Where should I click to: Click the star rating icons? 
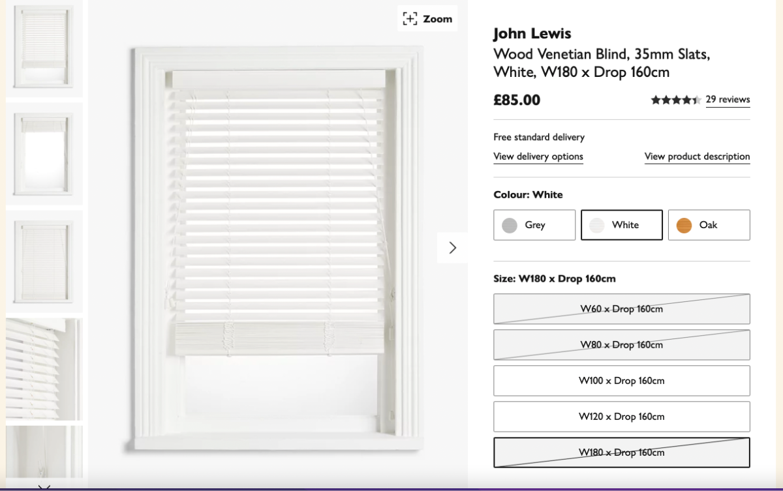pyautogui.click(x=675, y=100)
